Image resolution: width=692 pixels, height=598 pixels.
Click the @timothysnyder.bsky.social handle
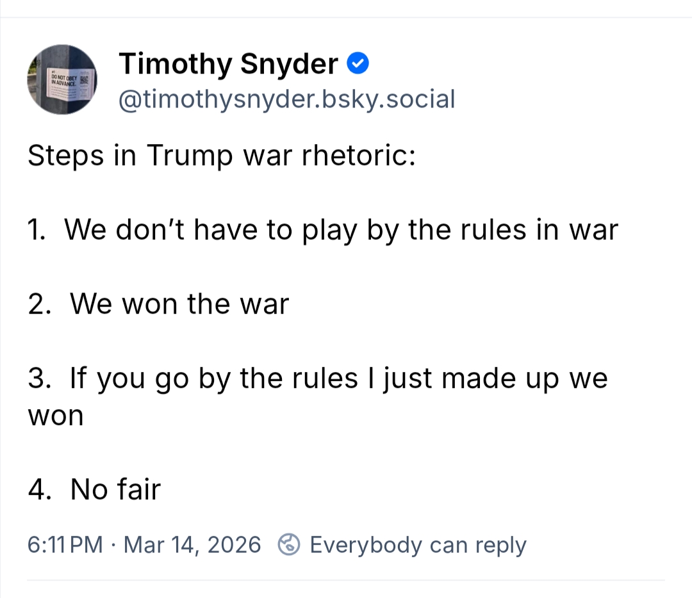(x=286, y=99)
